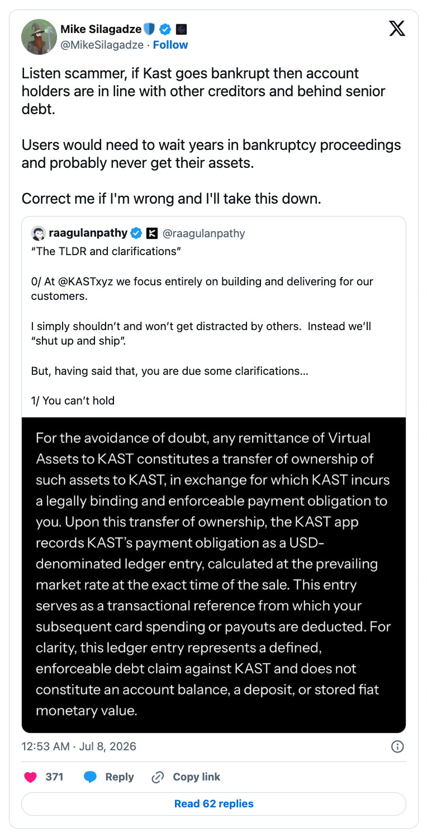Follow @MikeSilagadze
This screenshot has height=837, width=427.
pyautogui.click(x=170, y=45)
